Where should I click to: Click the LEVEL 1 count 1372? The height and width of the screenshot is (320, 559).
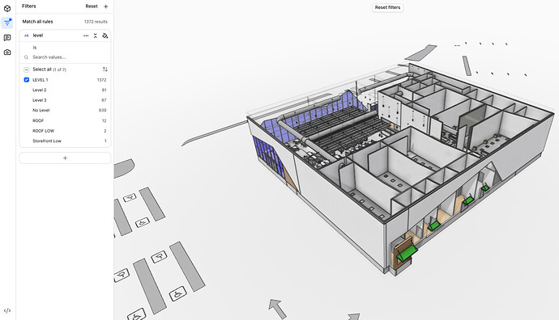pos(101,80)
